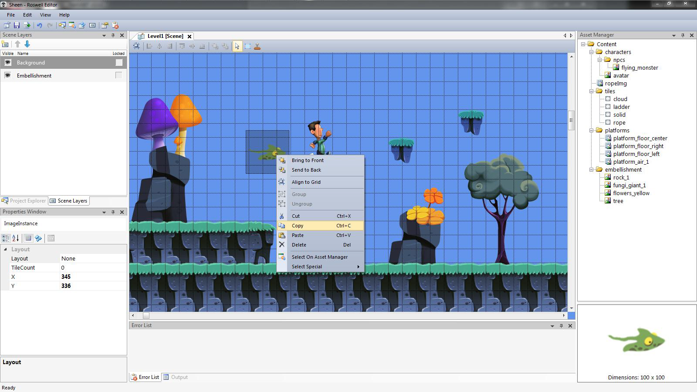The width and height of the screenshot is (697, 392).
Task: Collapse the tiles folder
Action: coord(592,91)
